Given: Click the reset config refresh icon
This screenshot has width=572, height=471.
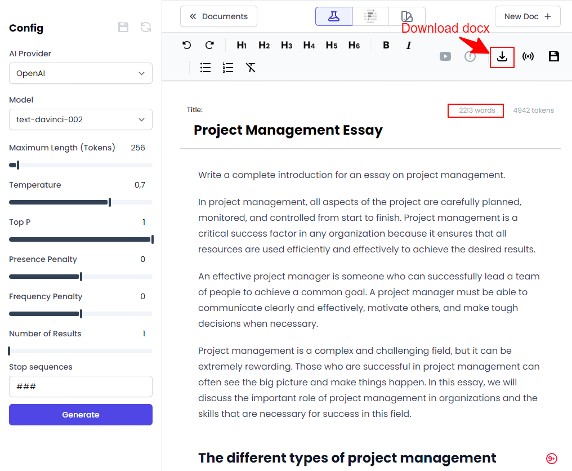Looking at the screenshot, I should (146, 28).
